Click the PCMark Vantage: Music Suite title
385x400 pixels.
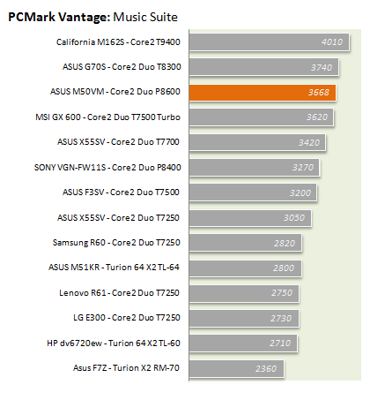point(93,17)
